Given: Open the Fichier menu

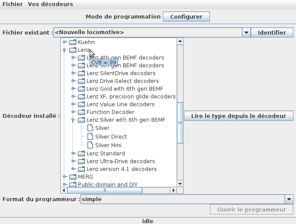Looking at the screenshot, I should click(x=12, y=4).
